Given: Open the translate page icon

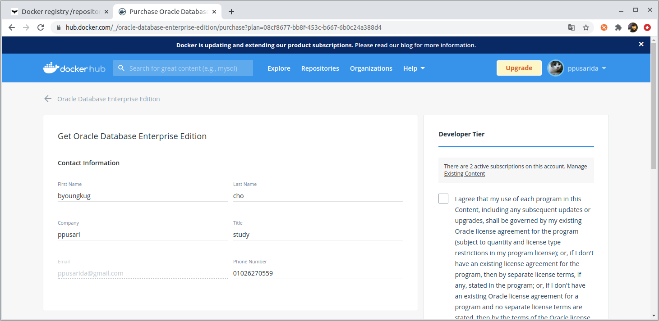Looking at the screenshot, I should [571, 27].
